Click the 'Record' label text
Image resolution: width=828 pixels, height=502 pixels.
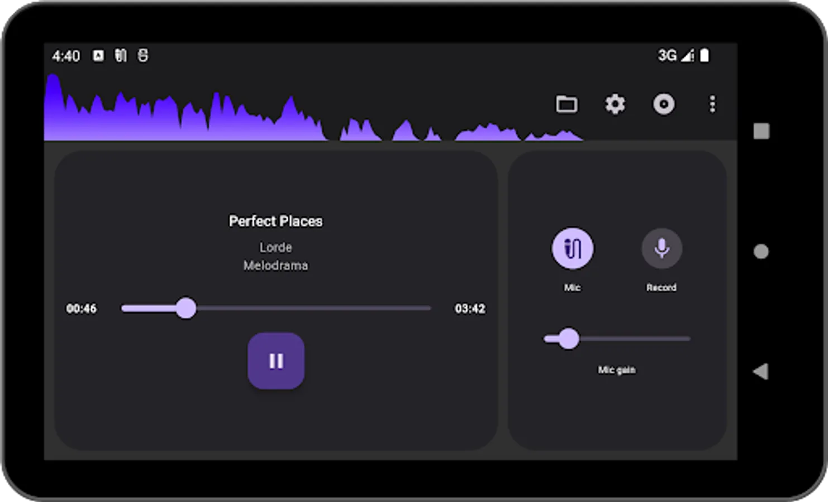click(x=662, y=287)
